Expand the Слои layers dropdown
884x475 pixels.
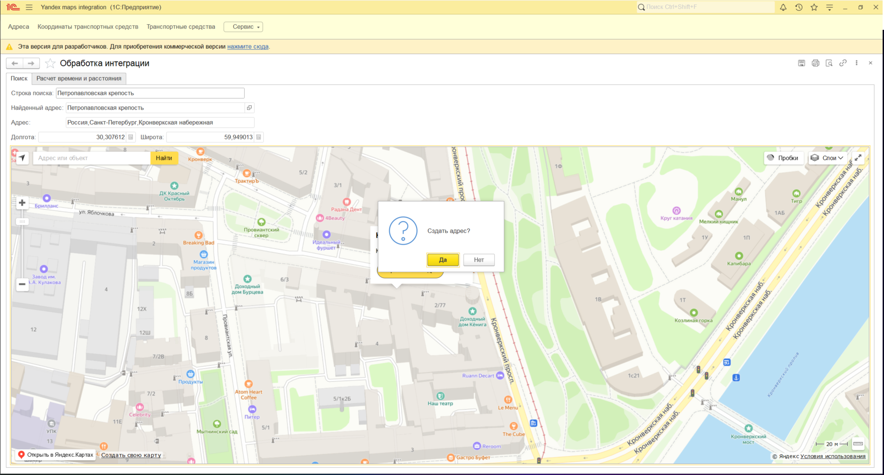click(x=827, y=158)
